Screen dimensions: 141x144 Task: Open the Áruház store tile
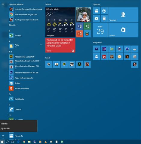[123, 30]
